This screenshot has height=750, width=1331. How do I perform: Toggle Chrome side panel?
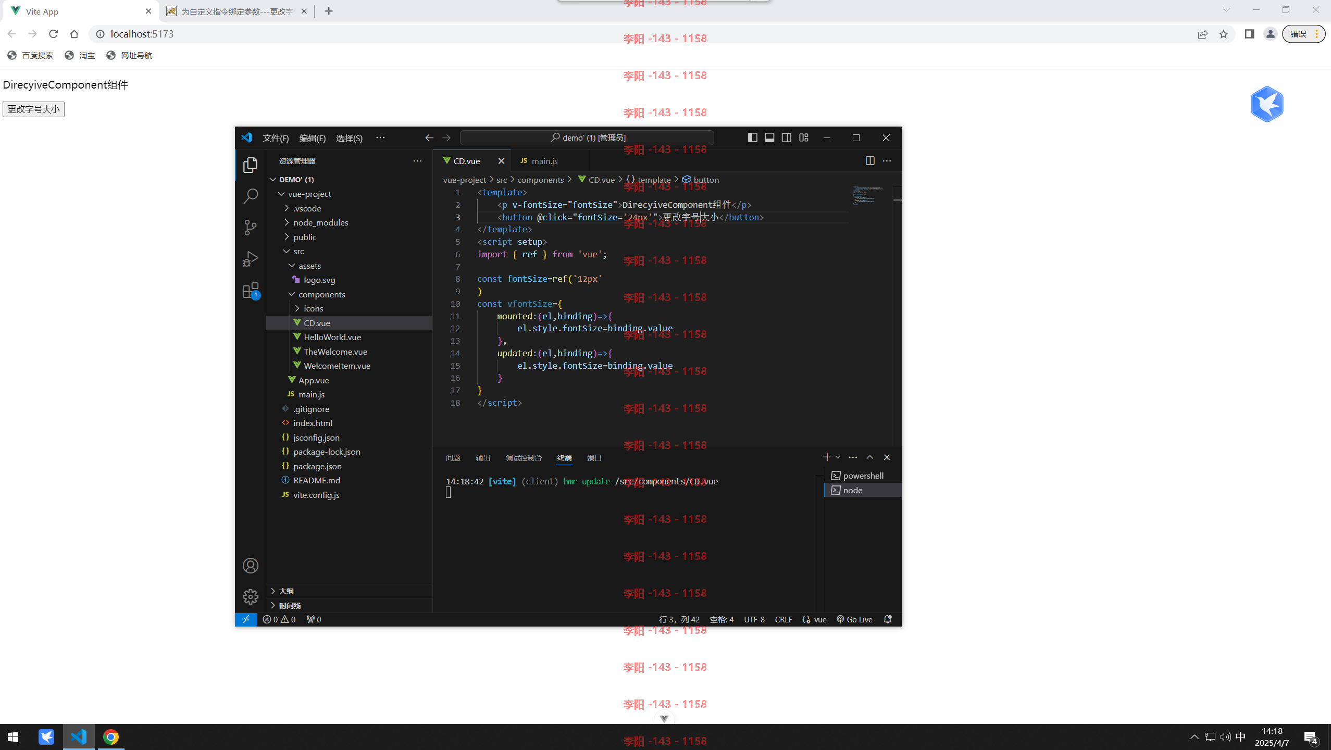1249,34
